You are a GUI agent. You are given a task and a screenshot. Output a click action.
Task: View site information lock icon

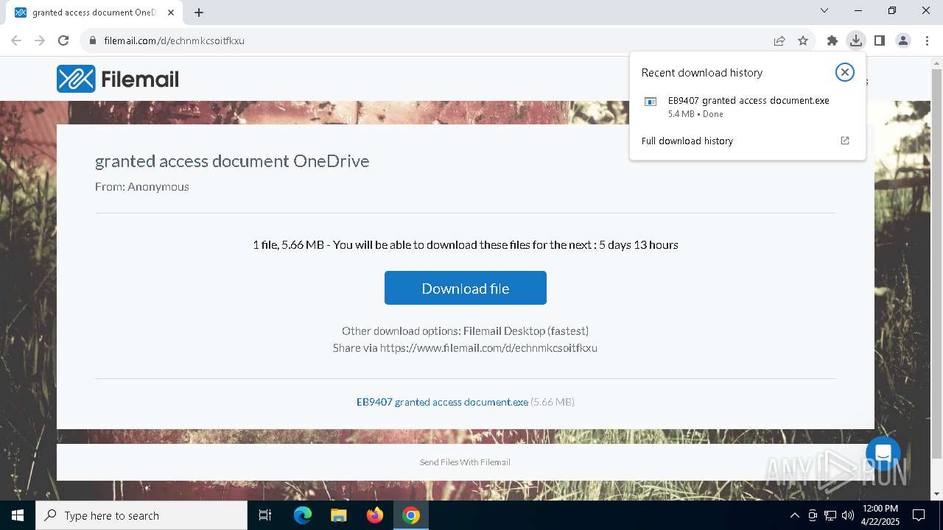click(x=92, y=40)
